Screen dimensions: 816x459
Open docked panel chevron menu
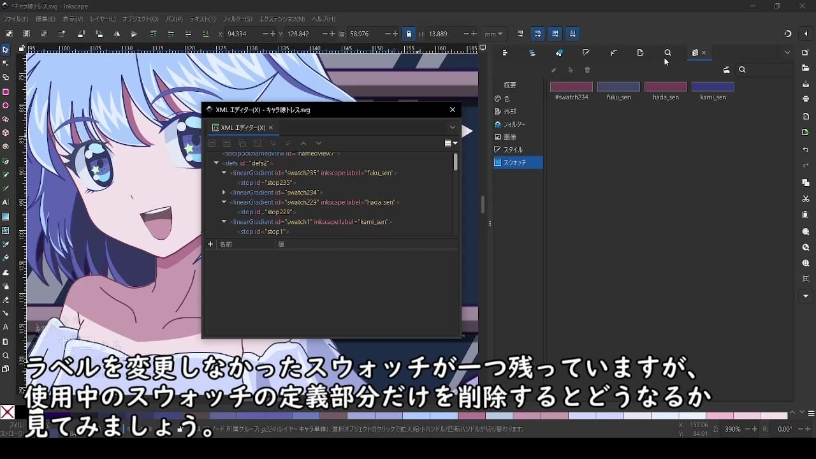[787, 53]
